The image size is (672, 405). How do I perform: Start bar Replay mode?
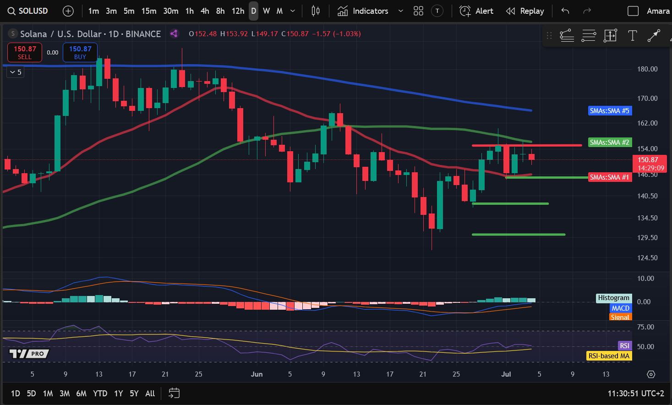click(525, 11)
